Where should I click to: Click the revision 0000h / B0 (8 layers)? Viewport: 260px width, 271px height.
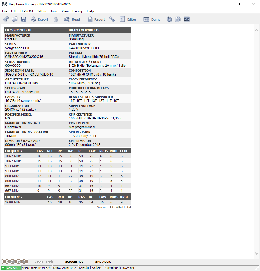point(21,144)
